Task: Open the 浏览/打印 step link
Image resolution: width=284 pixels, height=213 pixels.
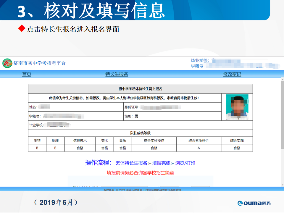Action: [185, 163]
